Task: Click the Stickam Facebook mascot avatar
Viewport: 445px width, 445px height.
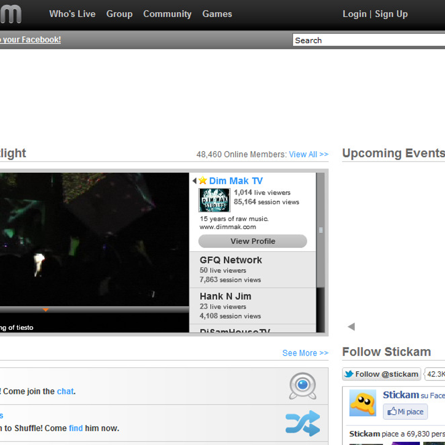Action: pyautogui.click(x=363, y=403)
